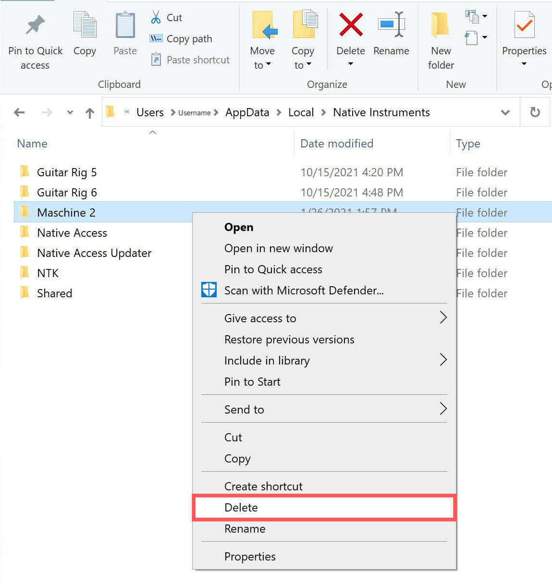This screenshot has width=552, height=584.
Task: Click the Copy path ribbon button
Action: click(182, 39)
